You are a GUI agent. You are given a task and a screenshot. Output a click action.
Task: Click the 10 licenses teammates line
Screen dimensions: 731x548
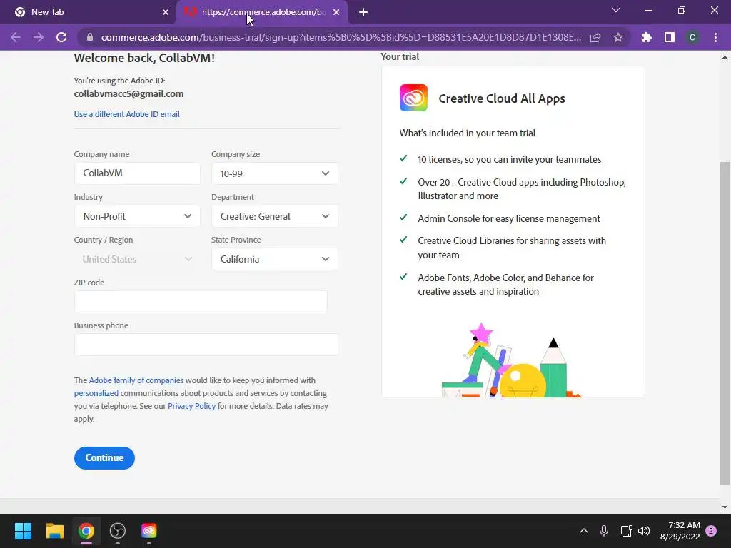point(509,159)
